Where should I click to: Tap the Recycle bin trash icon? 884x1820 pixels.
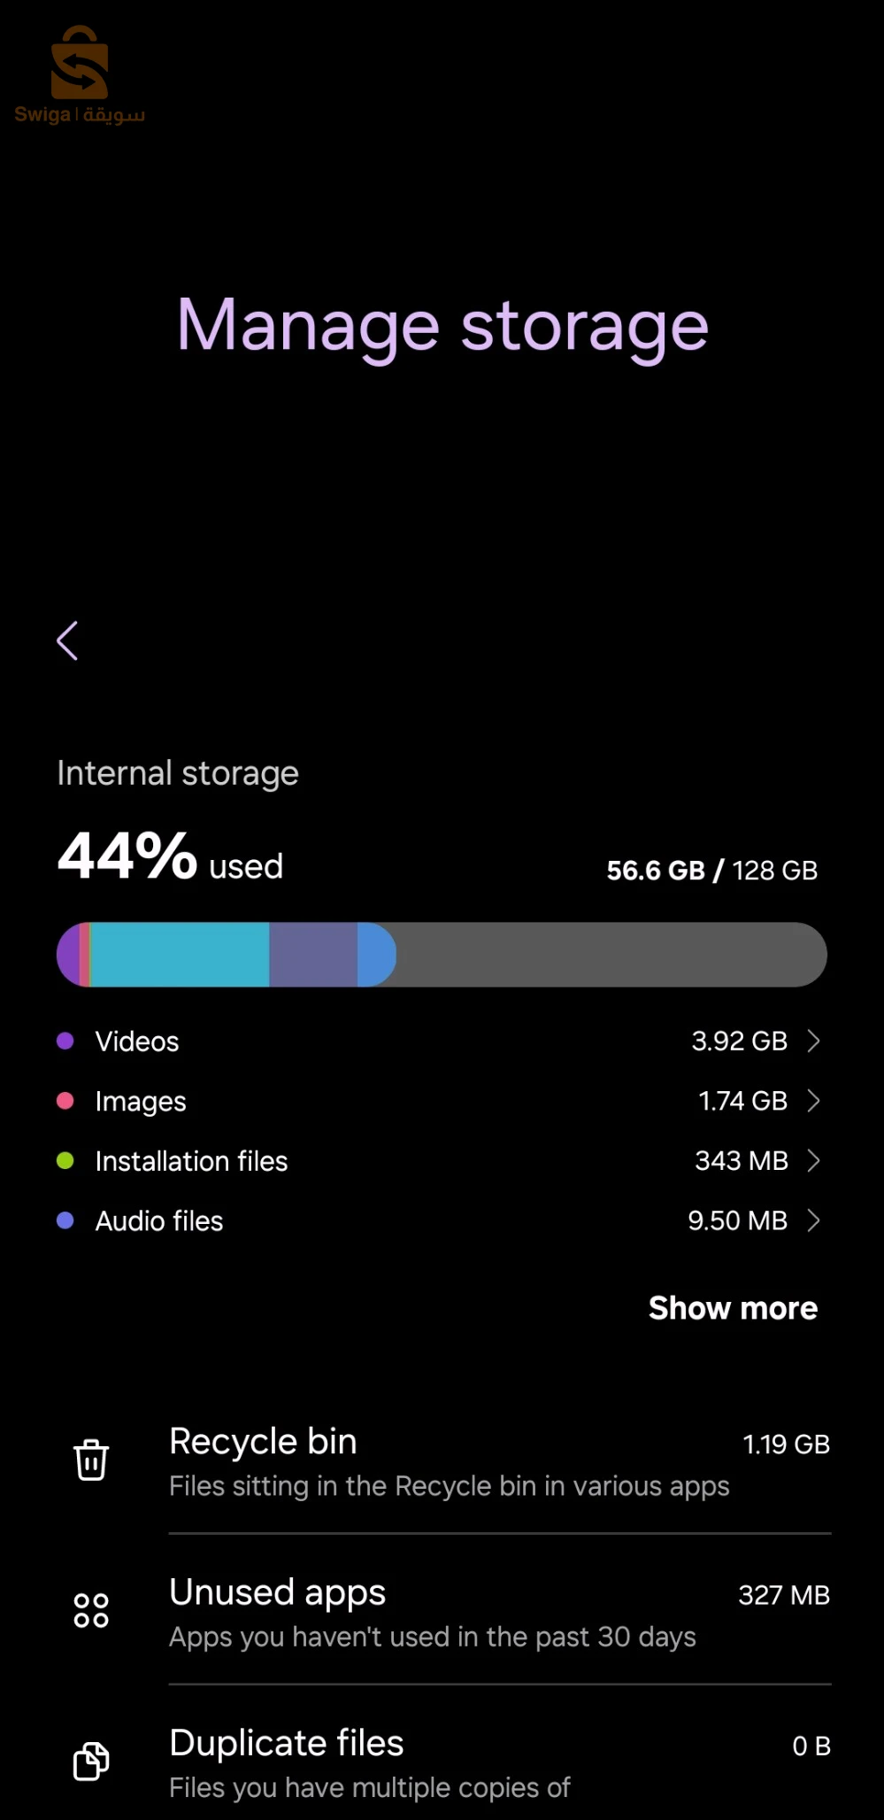(91, 1460)
